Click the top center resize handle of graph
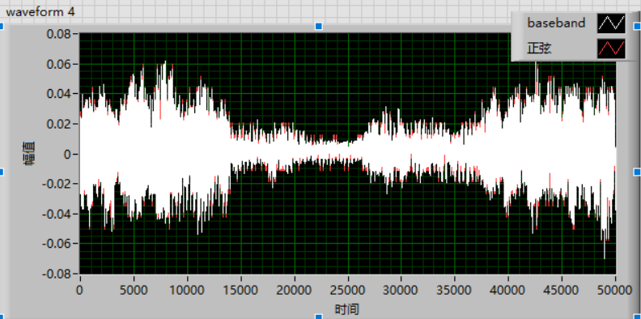The width and height of the screenshot is (641, 319). pos(318,26)
